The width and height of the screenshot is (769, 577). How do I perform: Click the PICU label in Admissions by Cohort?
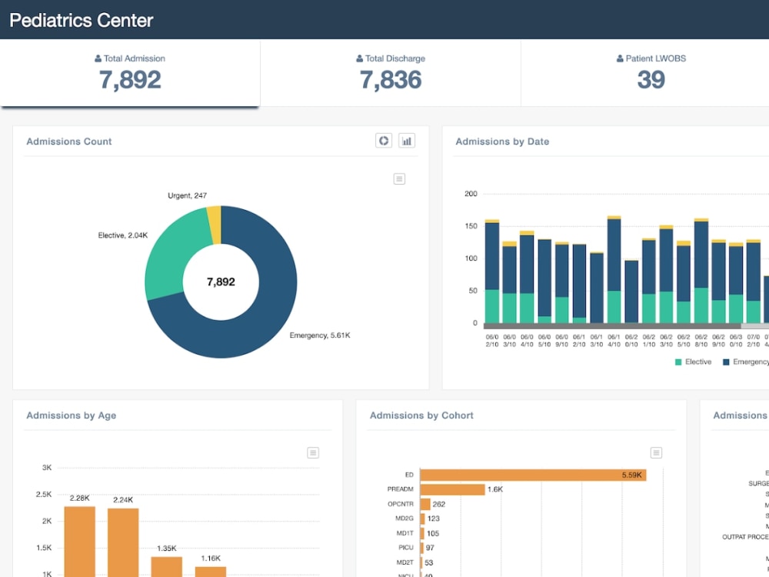pyautogui.click(x=406, y=548)
